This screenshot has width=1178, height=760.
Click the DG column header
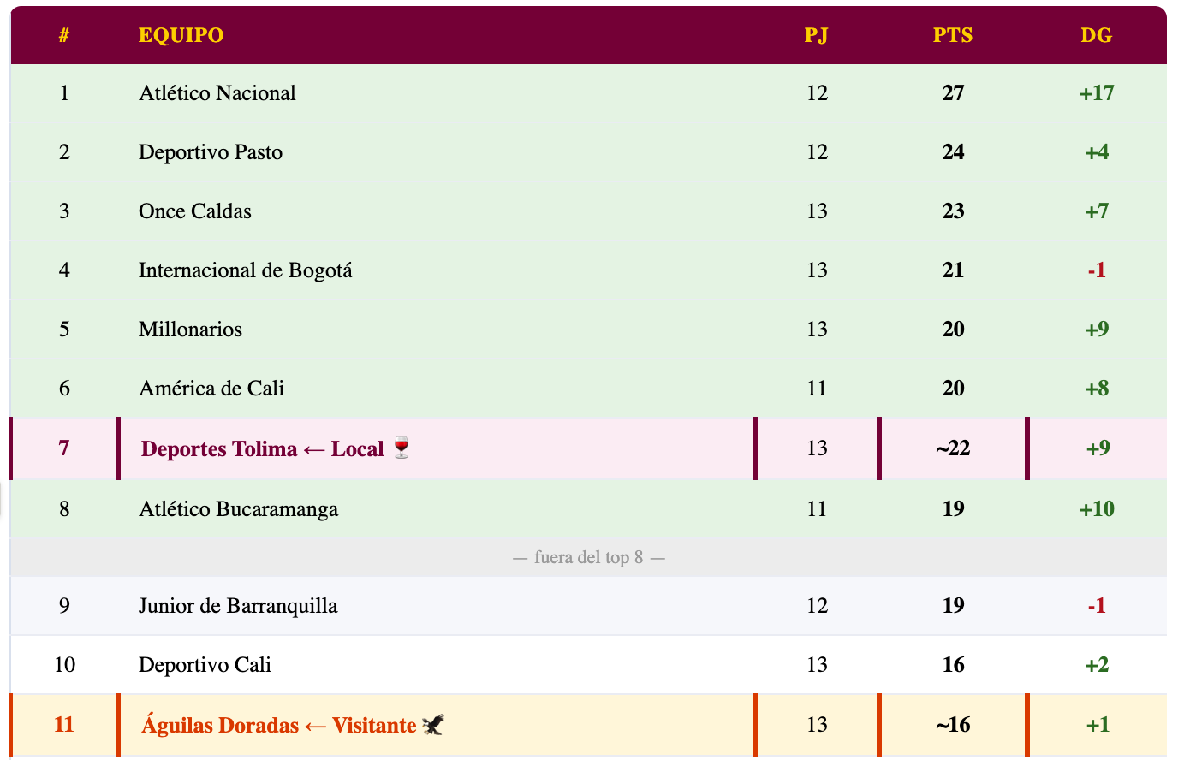pos(1097,35)
